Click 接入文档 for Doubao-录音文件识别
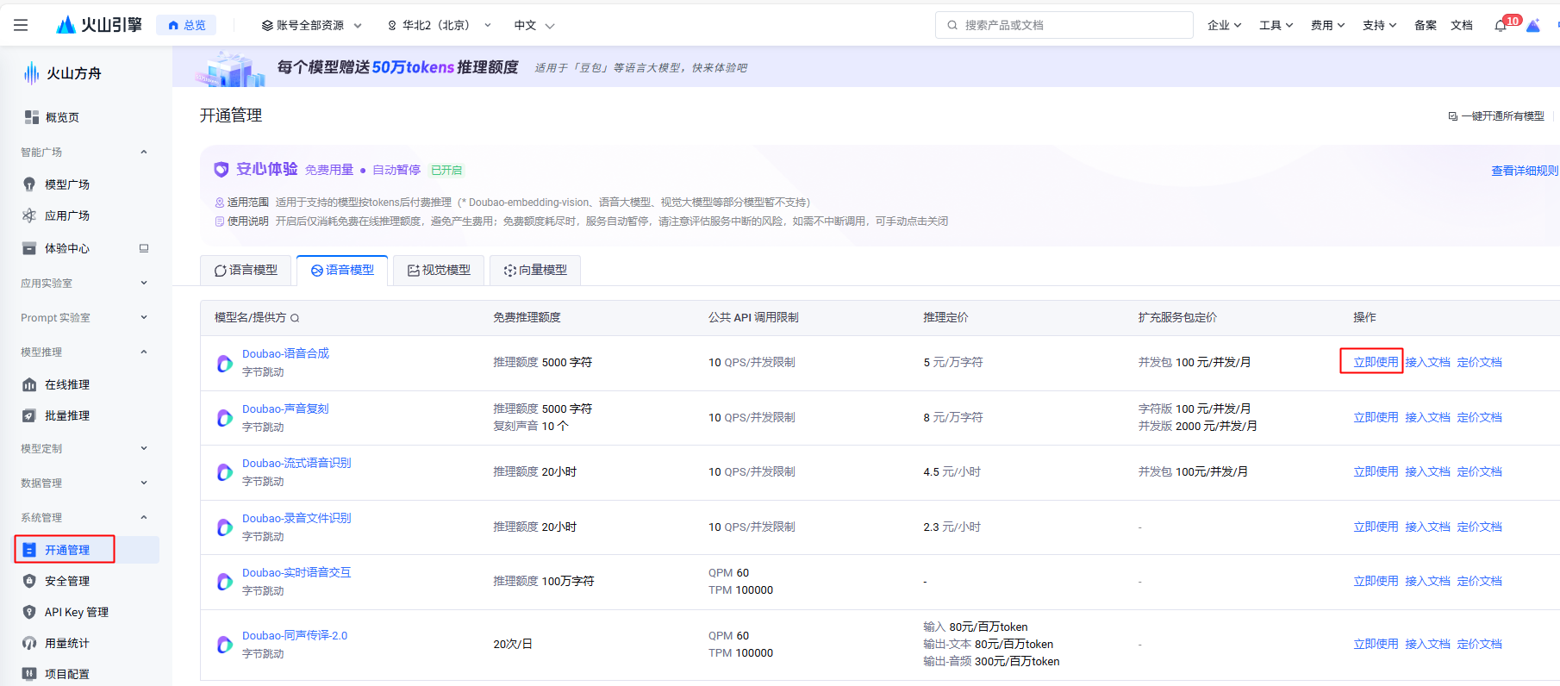1560x686 pixels. coord(1427,527)
